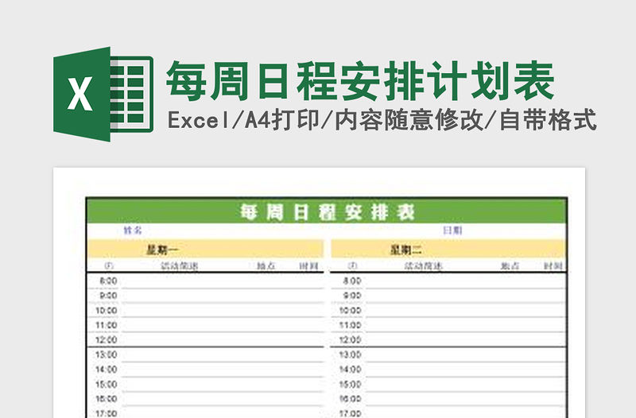
Task: Click the 姓名 label cell
Action: pos(133,230)
